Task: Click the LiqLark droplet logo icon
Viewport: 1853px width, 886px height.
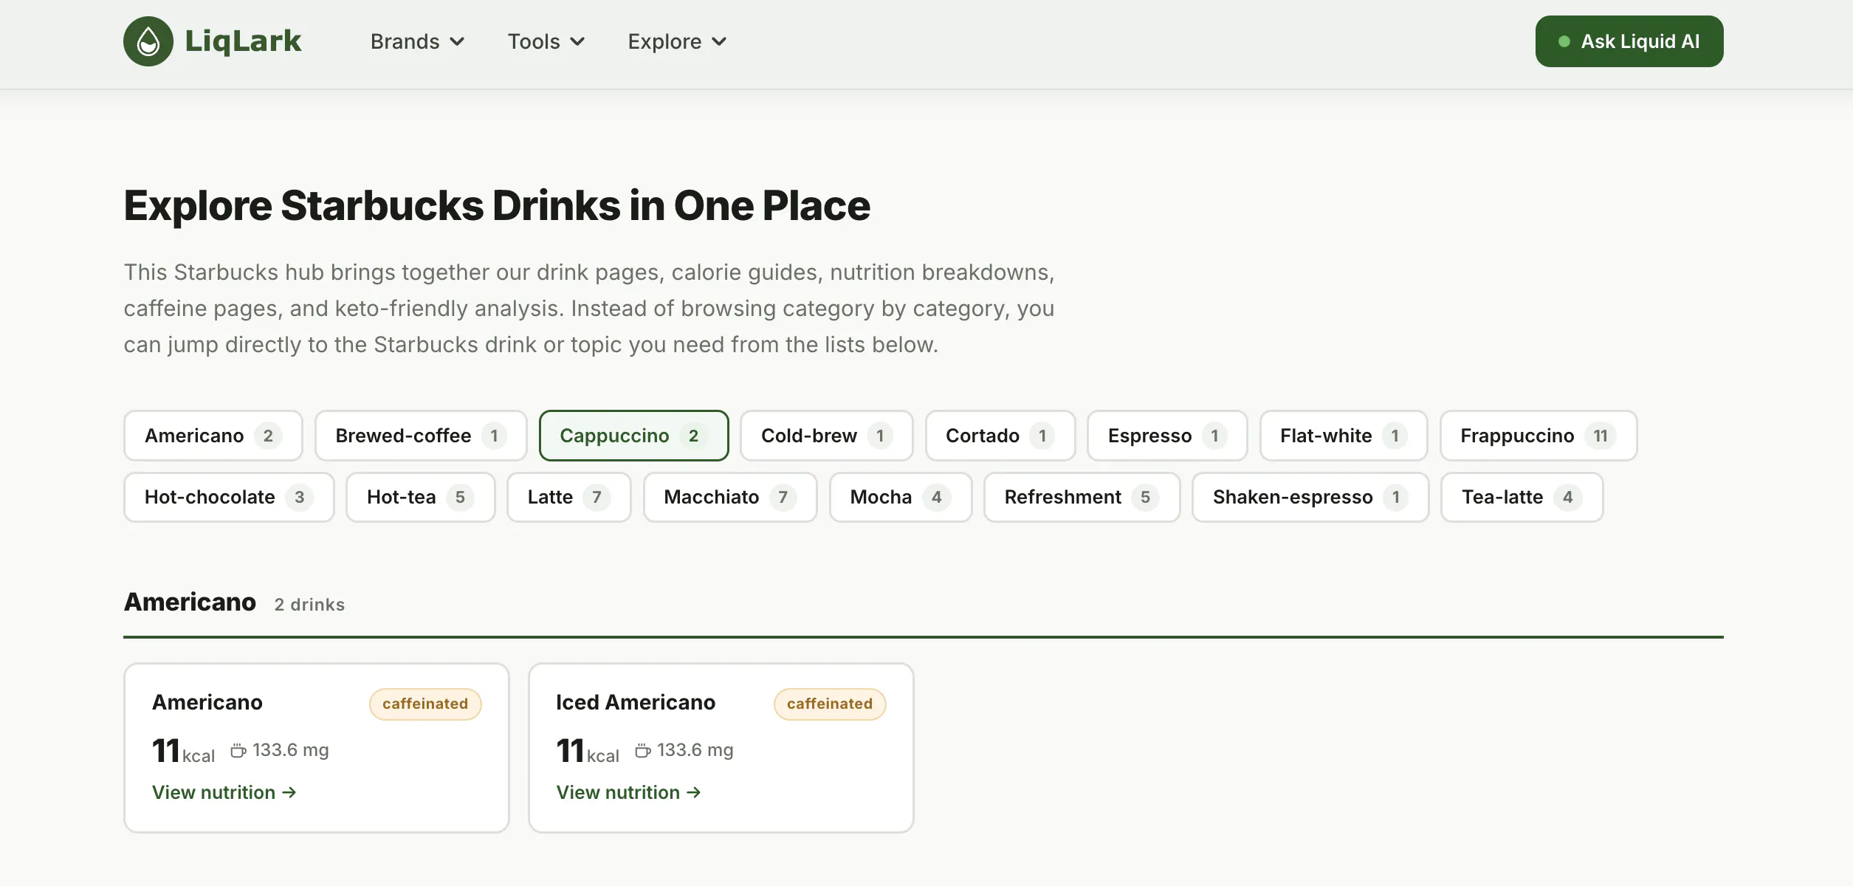Action: [x=148, y=41]
